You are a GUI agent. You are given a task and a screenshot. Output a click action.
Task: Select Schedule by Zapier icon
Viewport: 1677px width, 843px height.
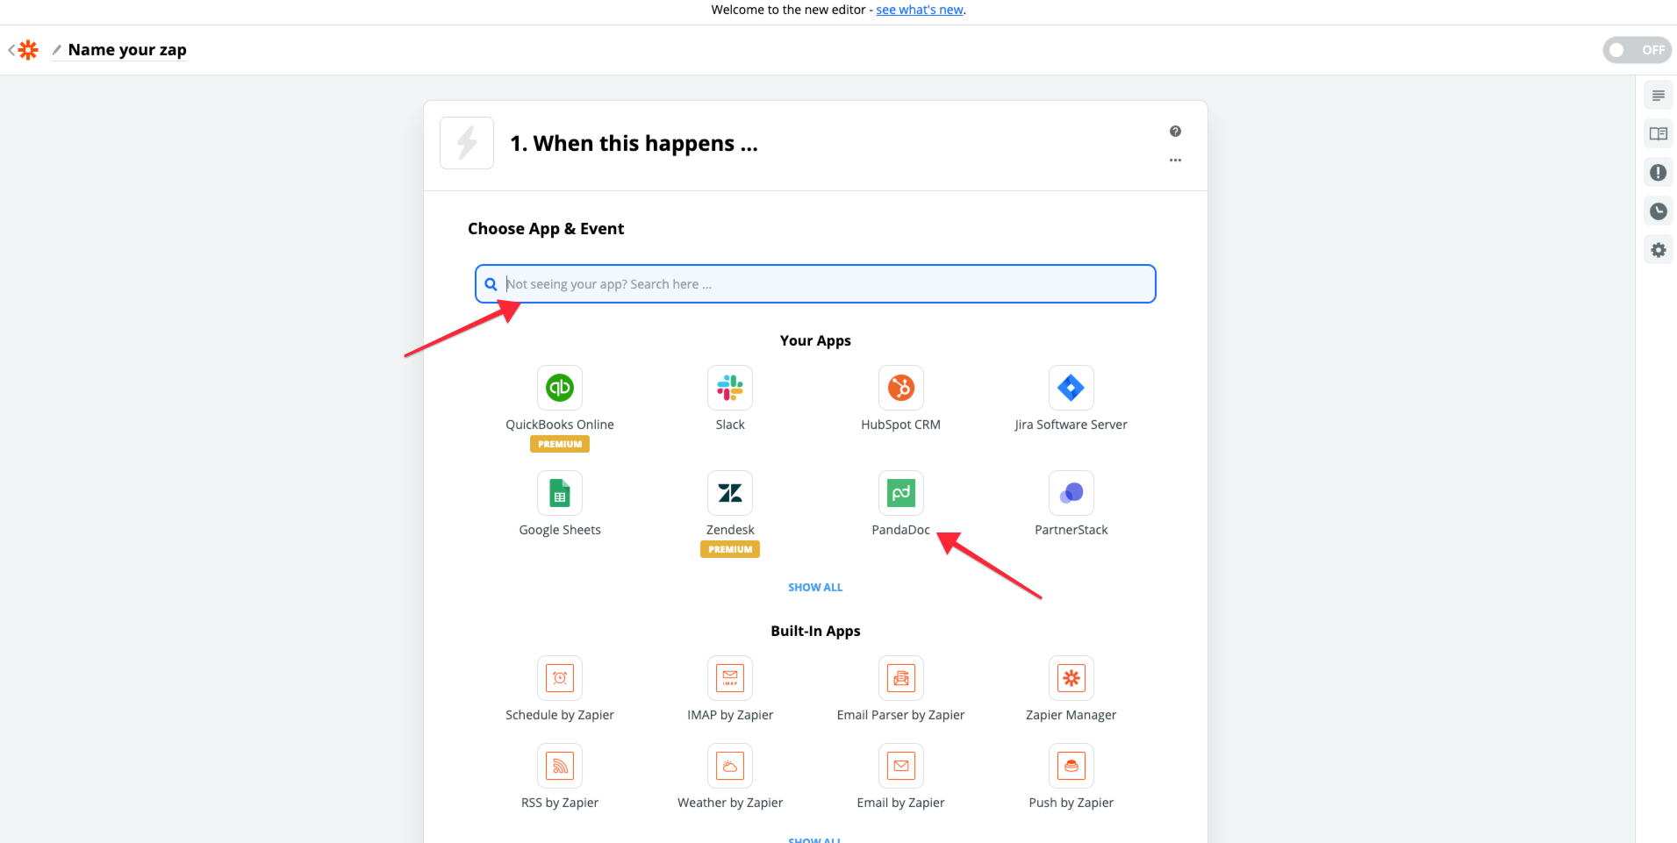(x=560, y=678)
